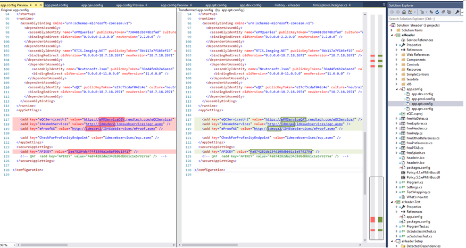Open the 99 % zoom level dropdown
This screenshot has width=466, height=248.
tap(14, 245)
